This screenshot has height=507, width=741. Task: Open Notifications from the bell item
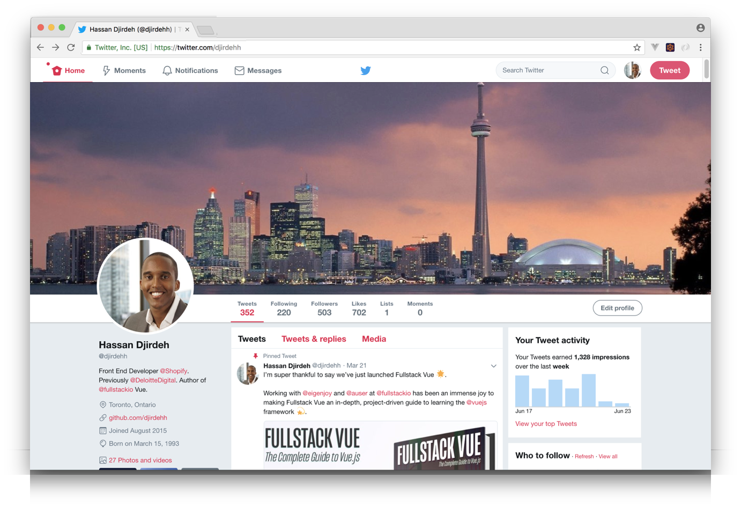click(190, 70)
